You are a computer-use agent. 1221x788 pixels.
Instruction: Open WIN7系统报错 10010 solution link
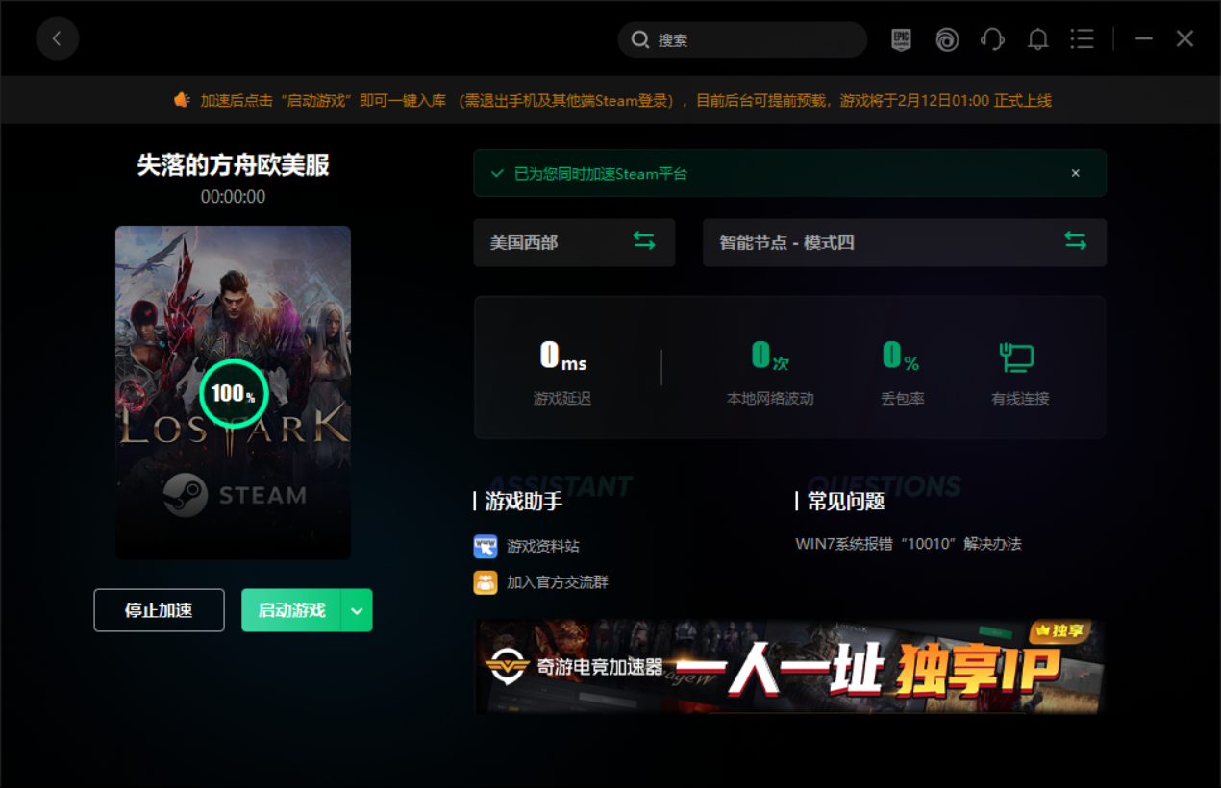[909, 544]
